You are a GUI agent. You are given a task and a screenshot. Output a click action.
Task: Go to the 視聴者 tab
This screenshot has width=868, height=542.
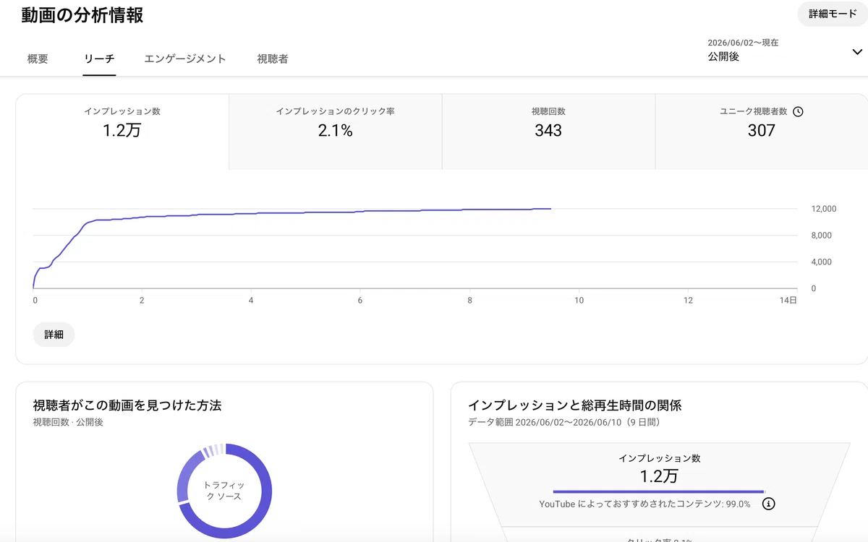point(273,59)
